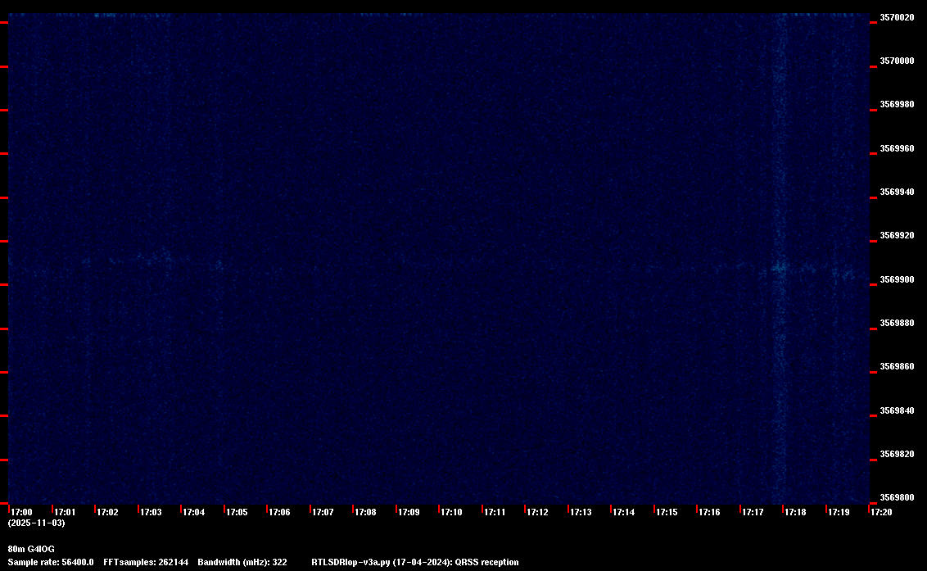
Task: Click the 3569980 frequency label
Action: tap(897, 104)
